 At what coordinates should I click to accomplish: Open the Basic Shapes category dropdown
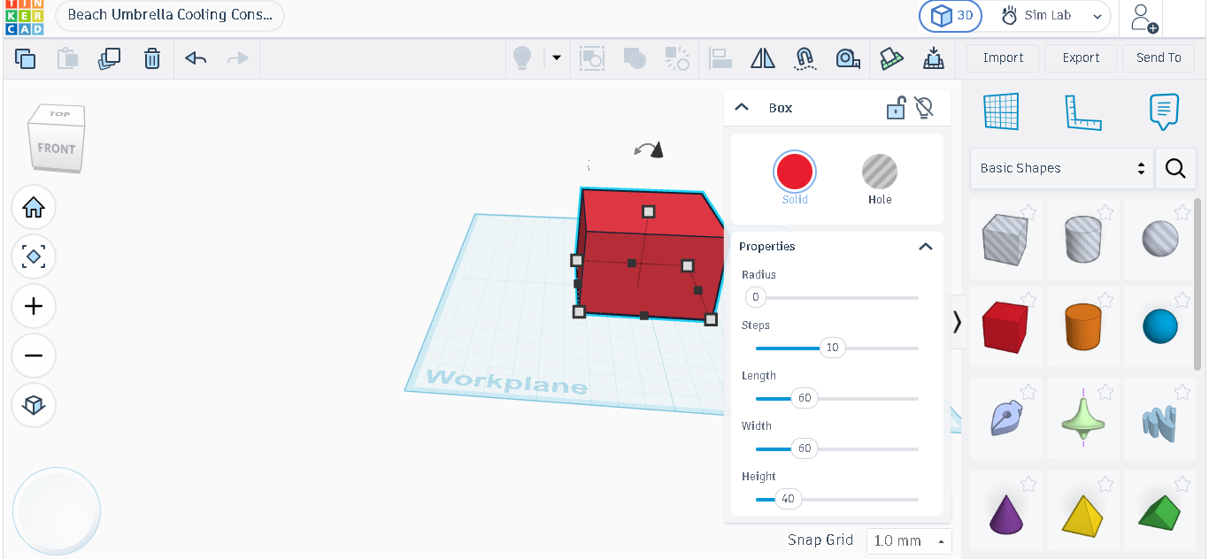pos(1062,168)
